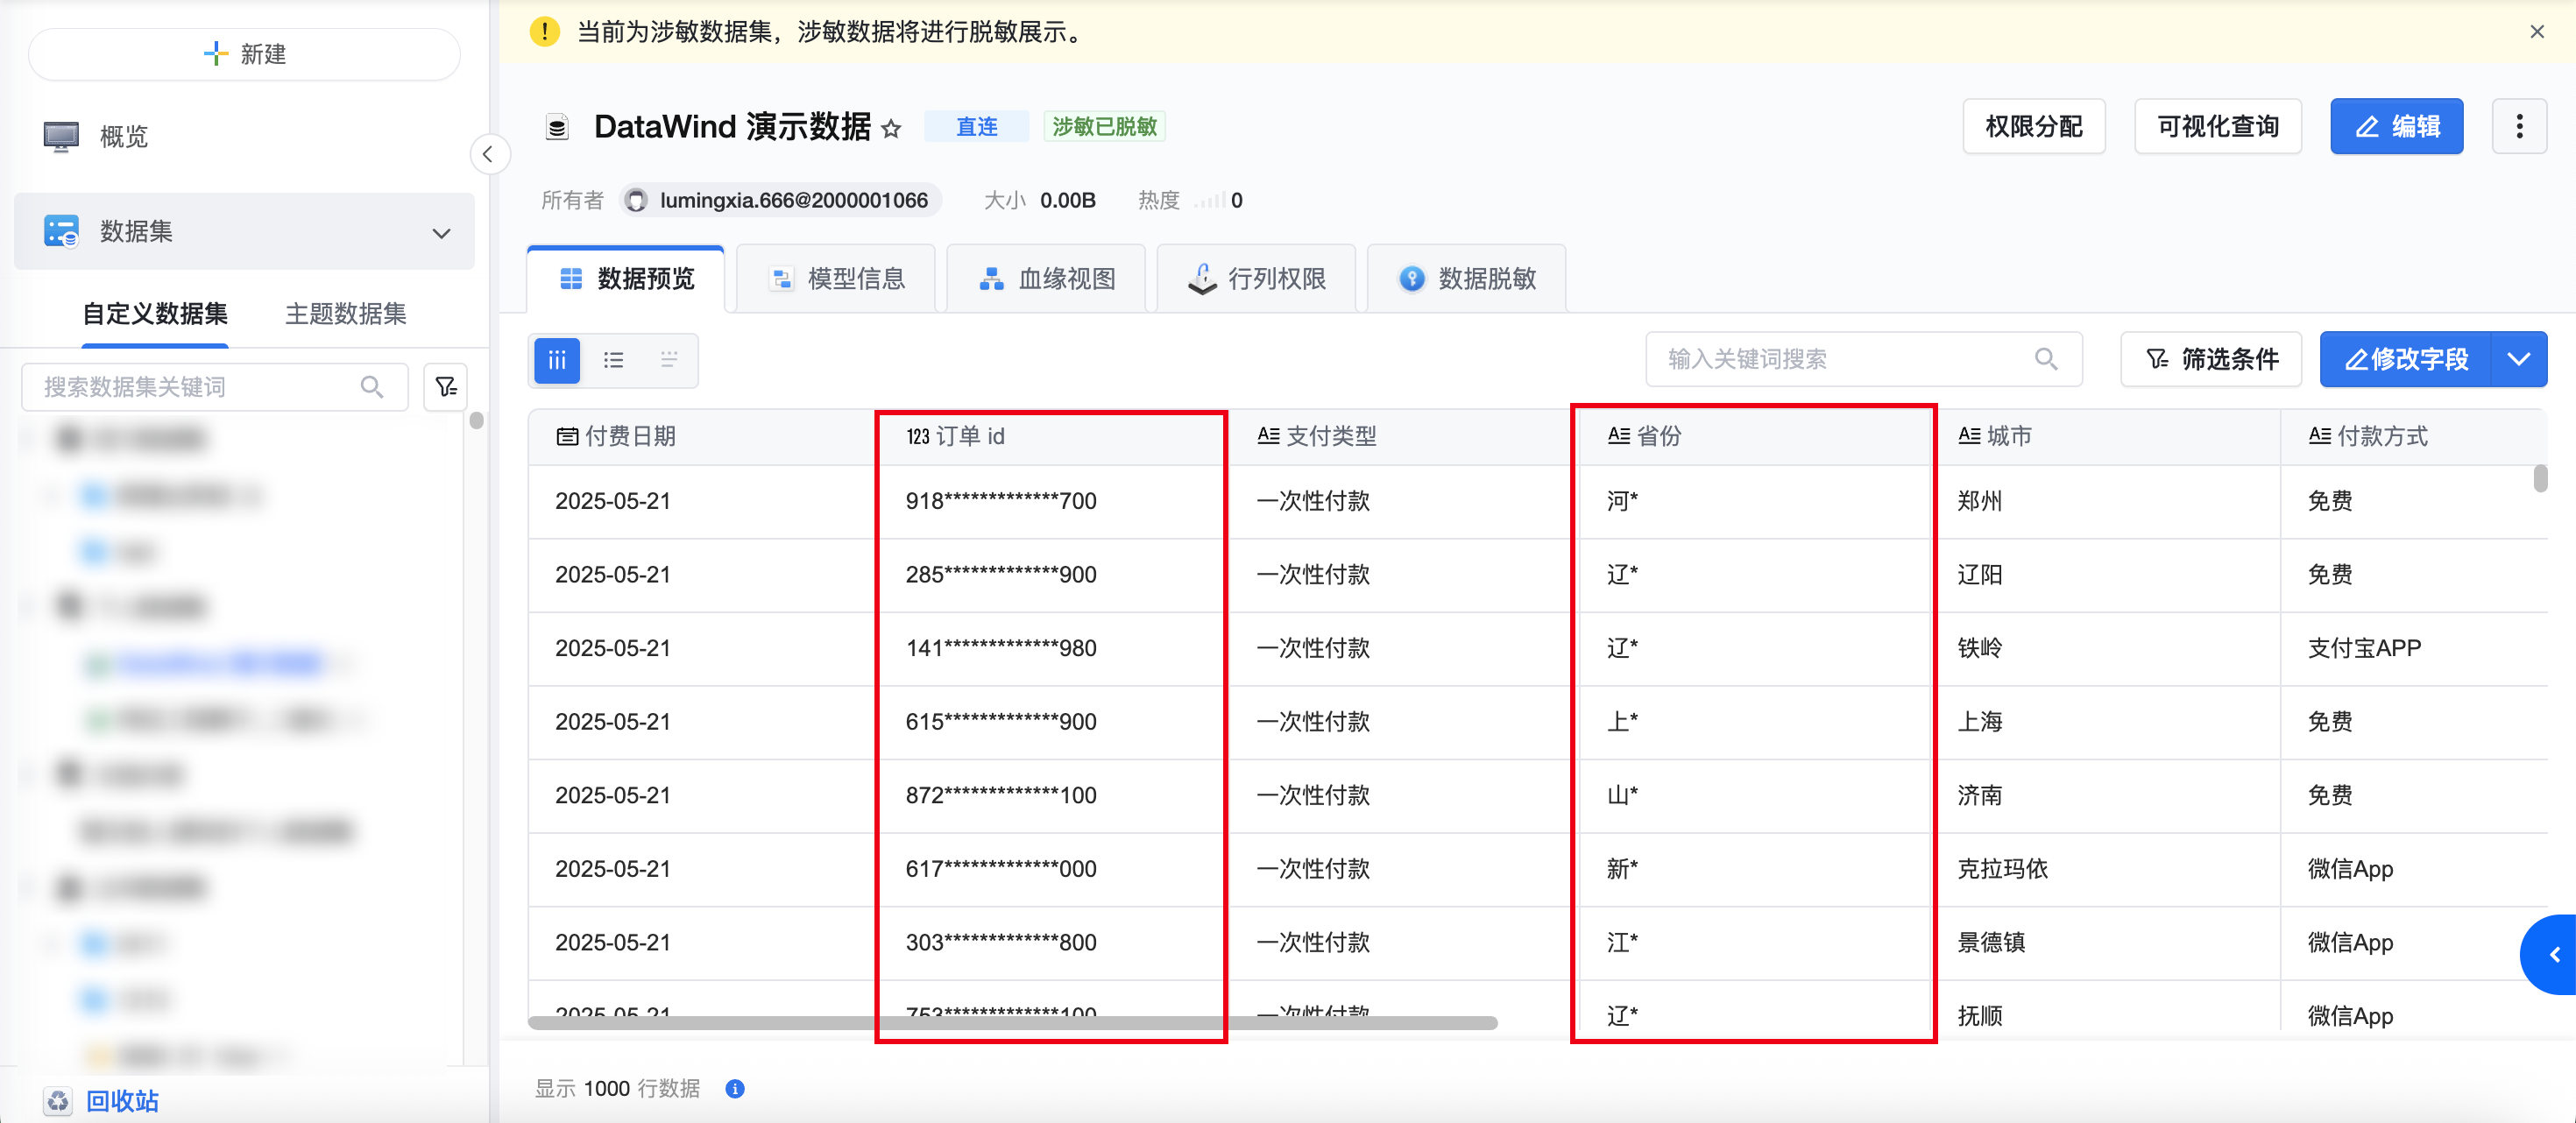This screenshot has width=2576, height=1123.
Task: Open the 回收站 recycle bin
Action: (x=121, y=1101)
